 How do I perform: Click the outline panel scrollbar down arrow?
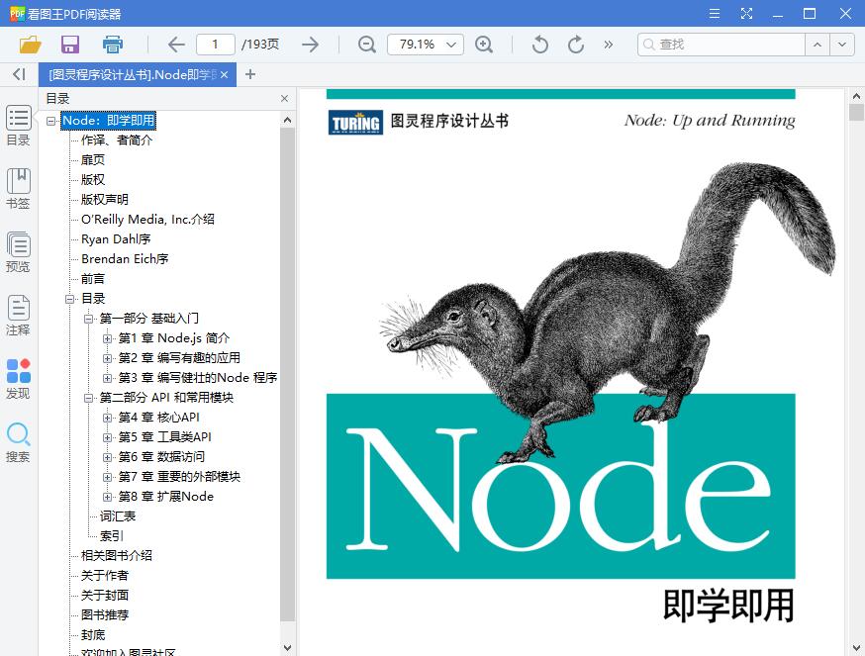pyautogui.click(x=287, y=647)
